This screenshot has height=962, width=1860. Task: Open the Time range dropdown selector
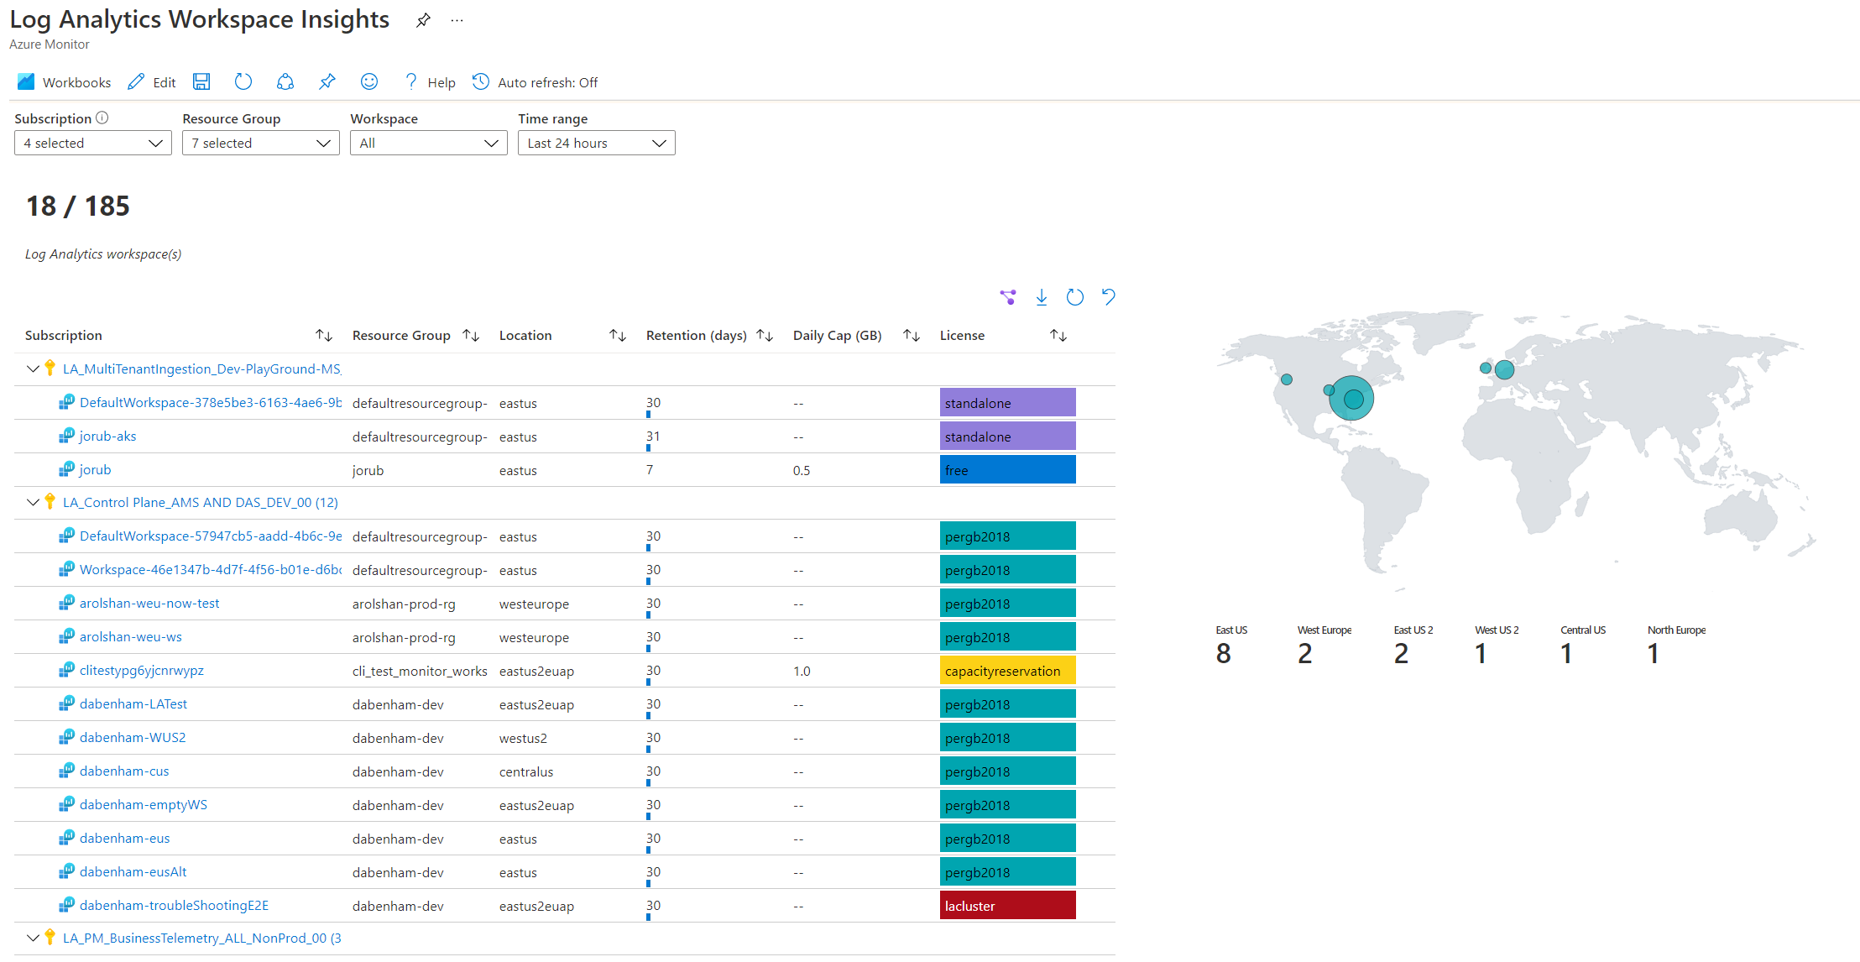(593, 143)
